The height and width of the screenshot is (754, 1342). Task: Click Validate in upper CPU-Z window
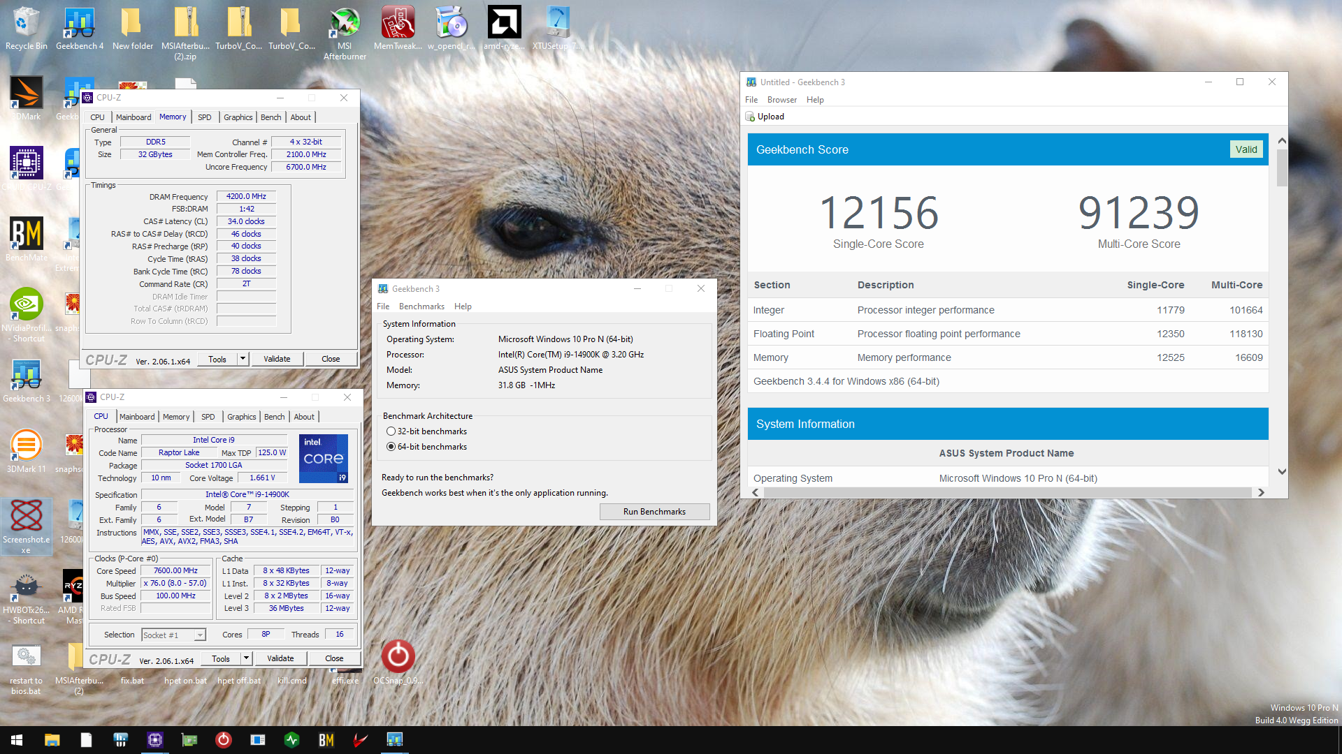pyautogui.click(x=277, y=359)
